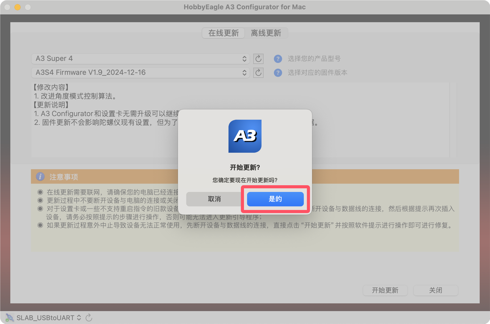The image size is (490, 324).
Task: Click the USB connection icon in status bar
Action: [10, 318]
